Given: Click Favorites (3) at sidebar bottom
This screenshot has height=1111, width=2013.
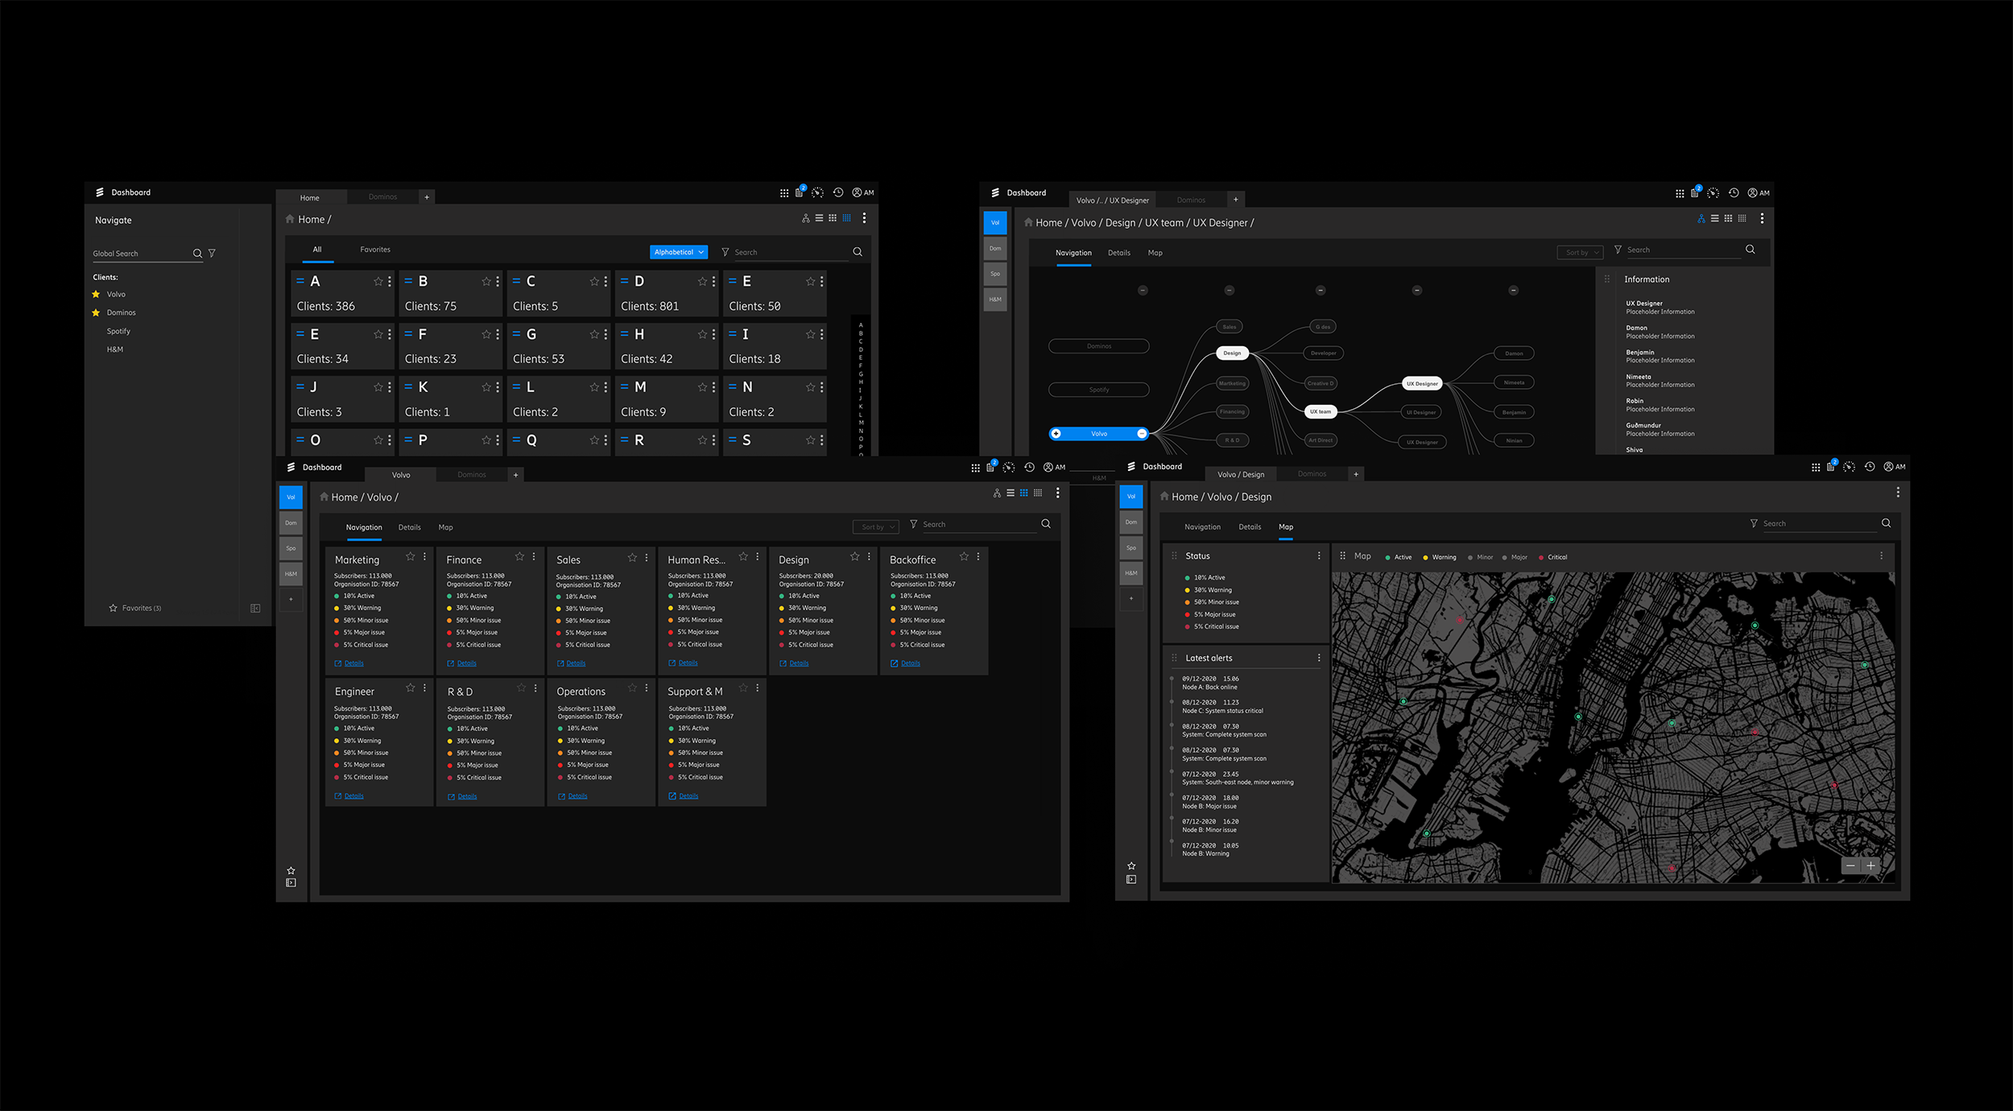Looking at the screenshot, I should [x=137, y=608].
